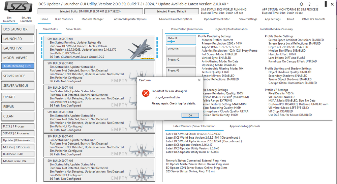Select SIM BUILD SLOT #01 card
This screenshot has width=337, height=184.
click(x=99, y=48)
